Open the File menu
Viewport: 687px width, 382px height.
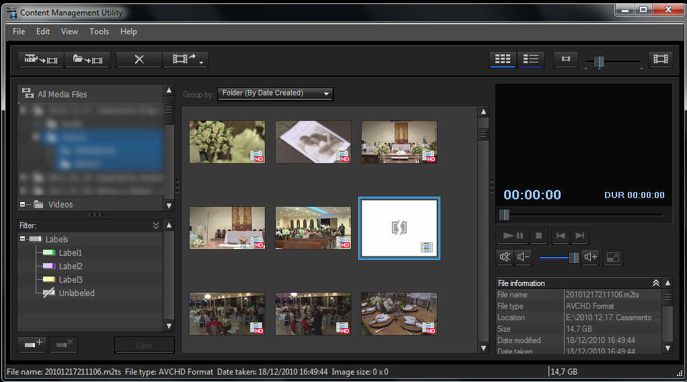19,32
